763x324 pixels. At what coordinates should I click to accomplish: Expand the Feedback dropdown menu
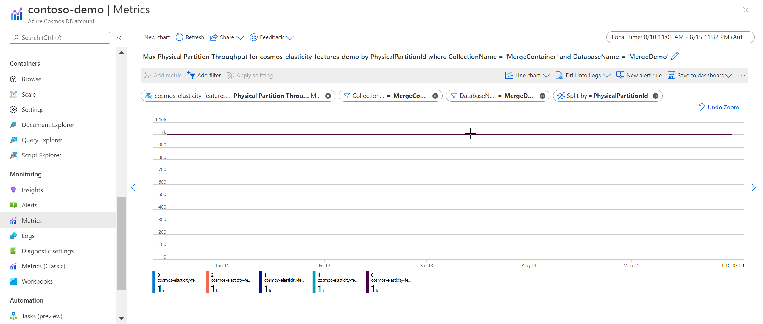coord(291,37)
